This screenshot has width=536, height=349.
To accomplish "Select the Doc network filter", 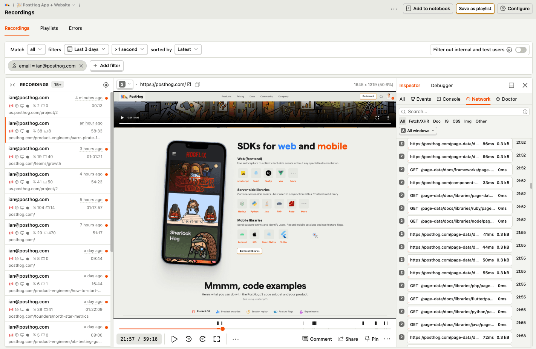I will [437, 121].
